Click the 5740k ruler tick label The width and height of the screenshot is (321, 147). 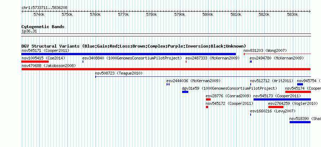(39, 14)
